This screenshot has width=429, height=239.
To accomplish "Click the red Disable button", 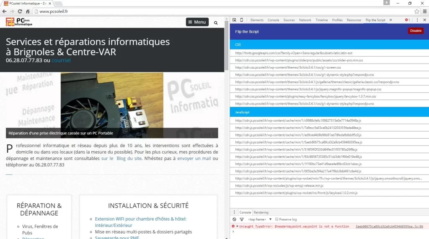I will [416, 31].
